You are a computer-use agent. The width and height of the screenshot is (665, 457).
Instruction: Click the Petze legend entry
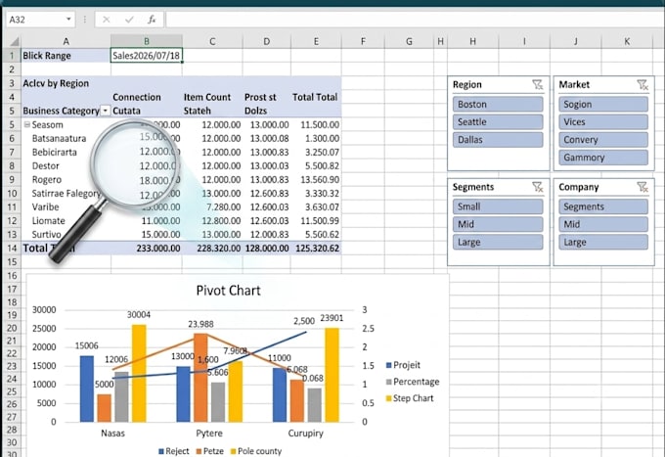coord(209,451)
